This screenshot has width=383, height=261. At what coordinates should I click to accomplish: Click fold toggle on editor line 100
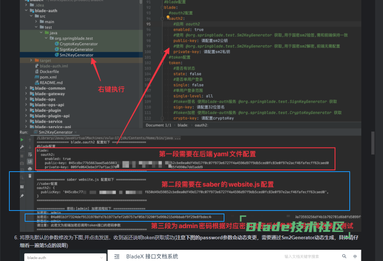point(162,52)
